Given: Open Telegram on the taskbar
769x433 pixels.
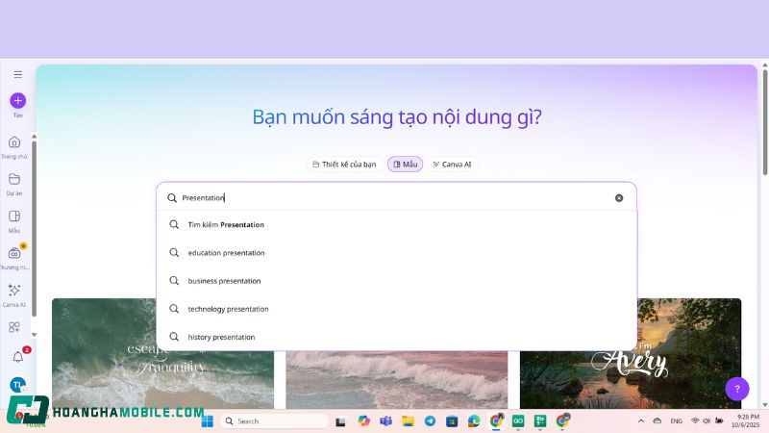Looking at the screenshot, I should (x=430, y=421).
